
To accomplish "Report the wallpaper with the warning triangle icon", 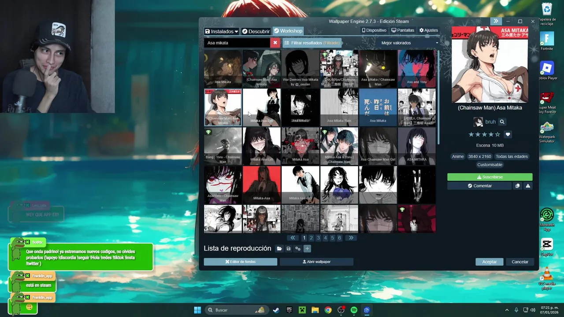I will (x=528, y=186).
